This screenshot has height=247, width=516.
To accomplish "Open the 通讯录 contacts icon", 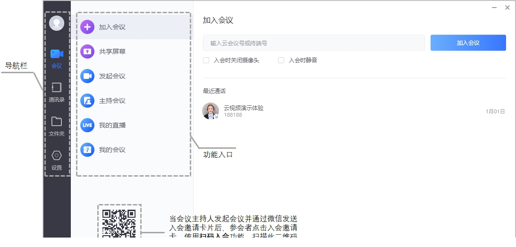I will (57, 87).
